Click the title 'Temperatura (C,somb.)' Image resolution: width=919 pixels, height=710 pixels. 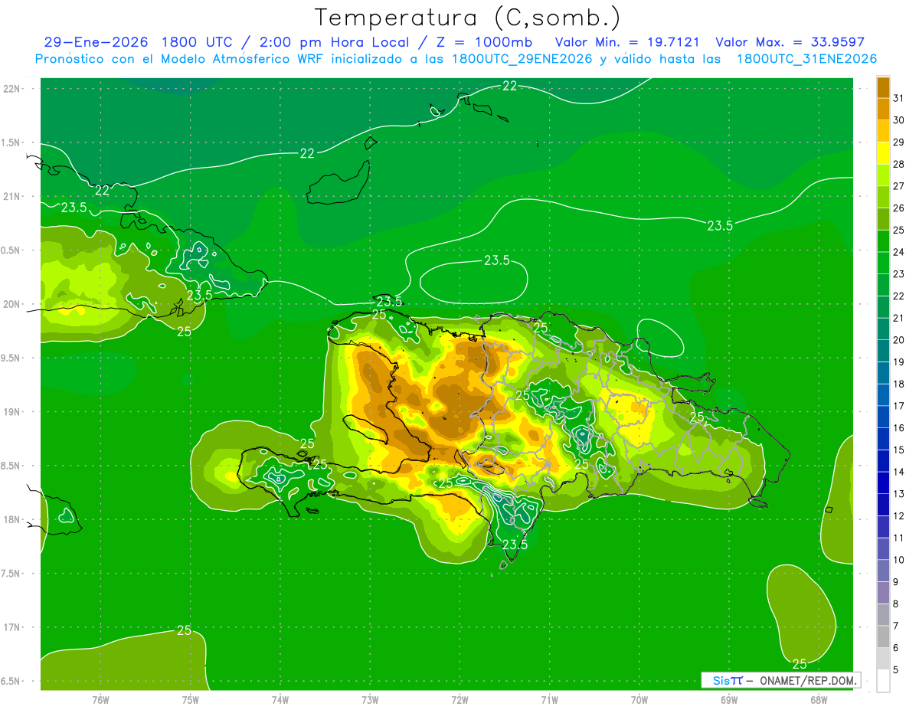pyautogui.click(x=467, y=18)
